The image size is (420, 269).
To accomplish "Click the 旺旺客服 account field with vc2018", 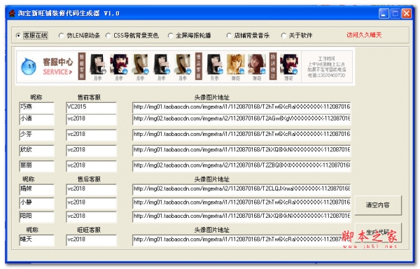I will click(91, 240).
